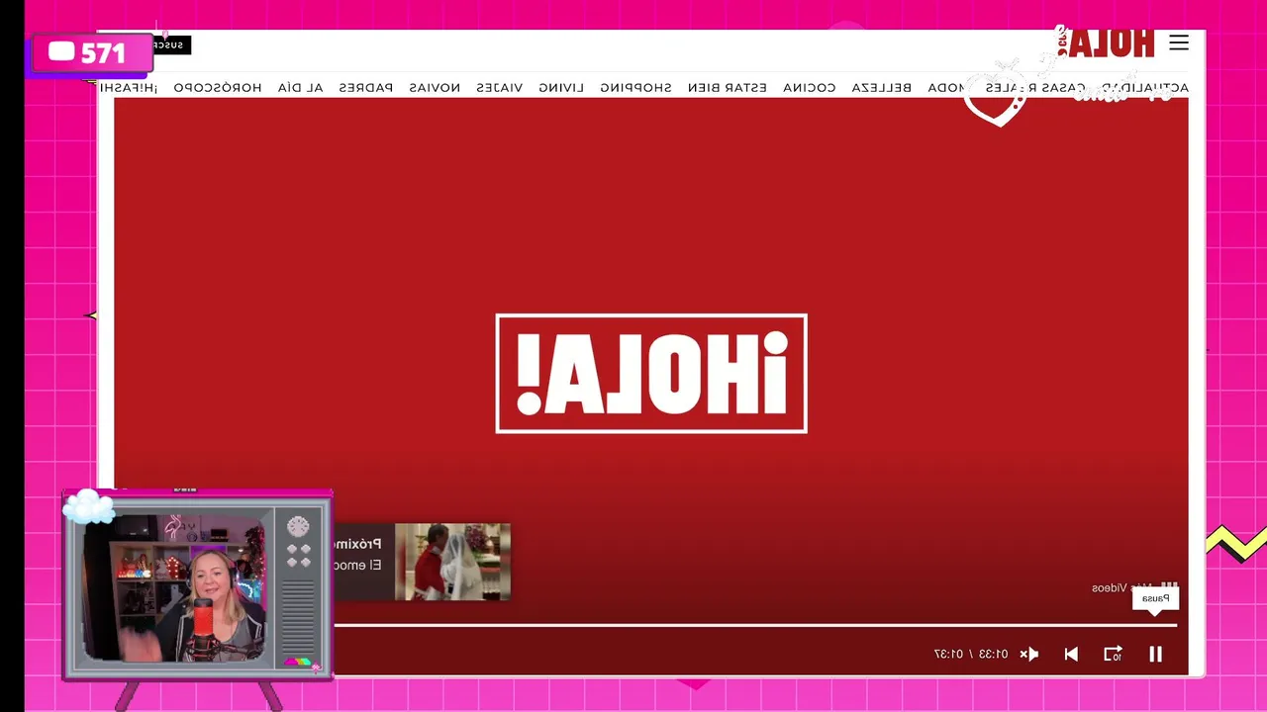This screenshot has width=1267, height=712.
Task: Unmute the video via the muted speaker icon
Action: click(1029, 654)
